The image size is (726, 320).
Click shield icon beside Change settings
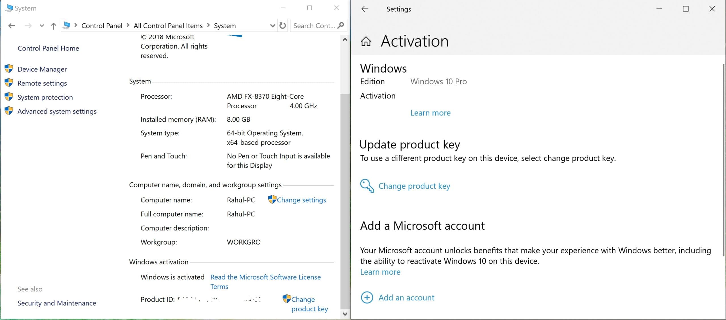tap(272, 199)
